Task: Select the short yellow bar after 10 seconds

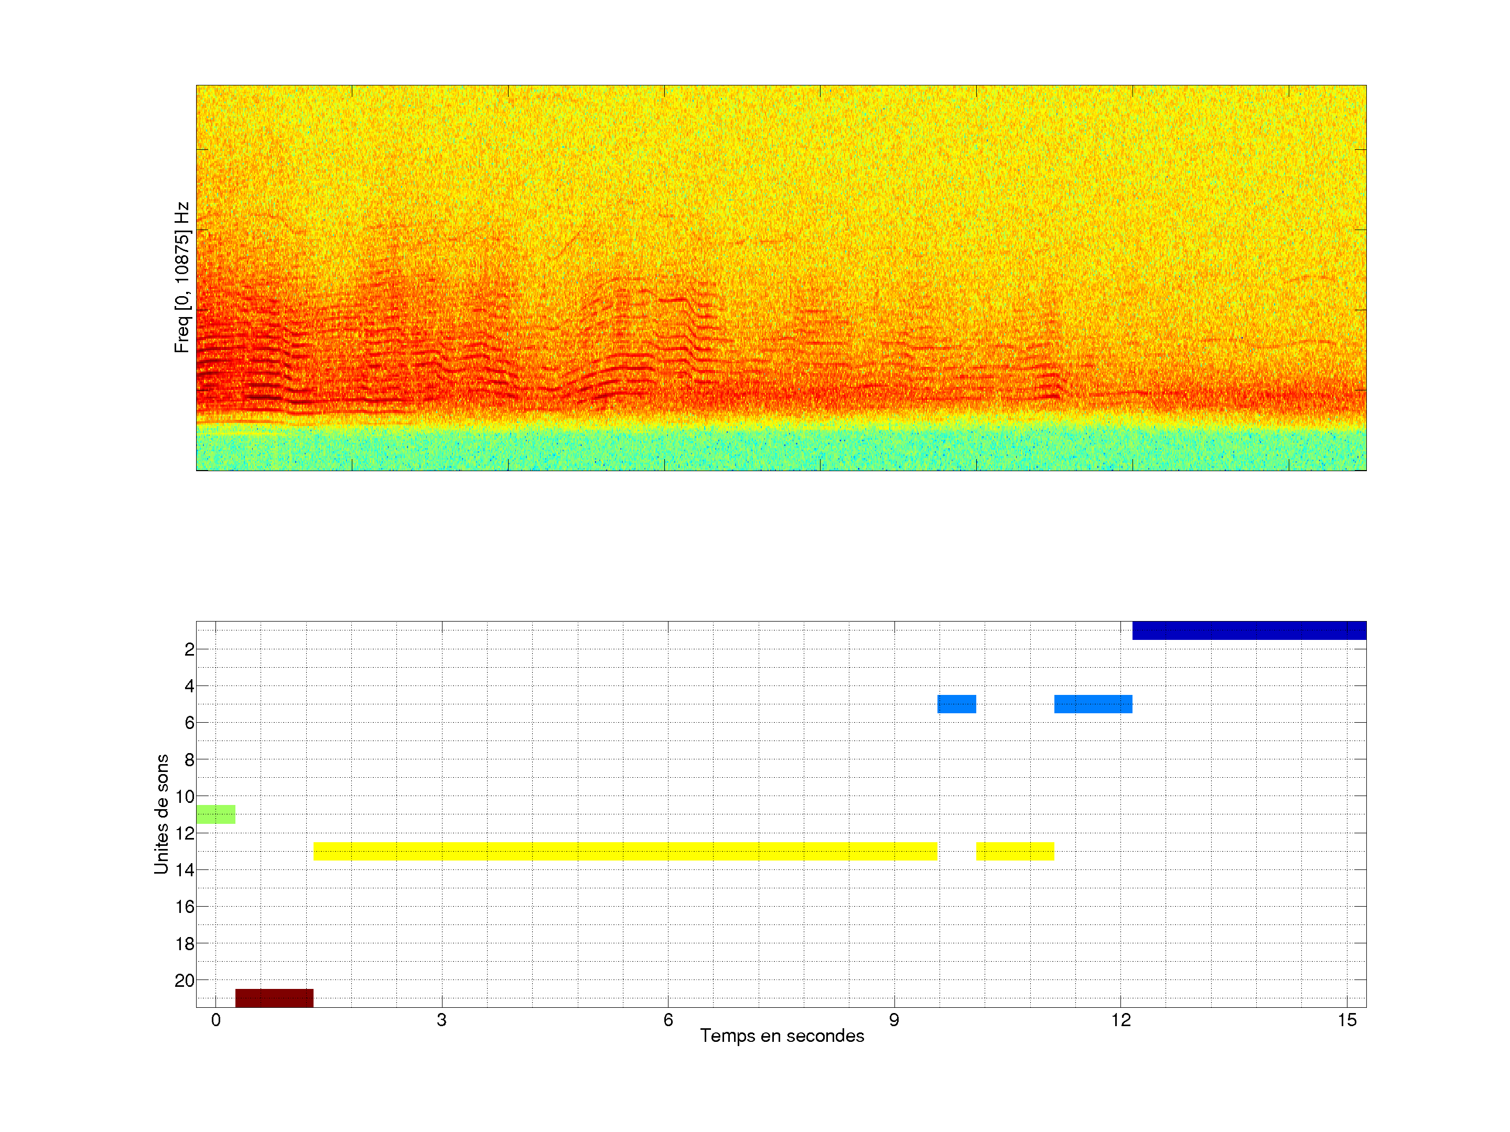Action: coord(1015,851)
